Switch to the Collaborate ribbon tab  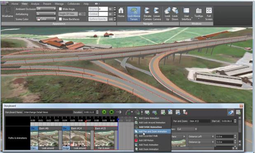tap(73, 4)
